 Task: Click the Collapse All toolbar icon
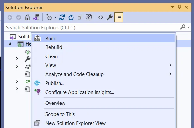(80, 17)
